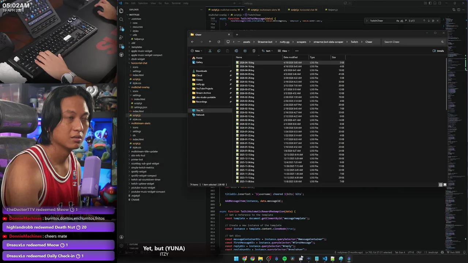Screen dimensions: 468x263
Task: Add new tab in File Explorer
Action: (x=237, y=35)
